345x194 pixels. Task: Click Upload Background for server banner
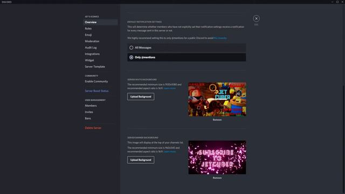pyautogui.click(x=141, y=160)
